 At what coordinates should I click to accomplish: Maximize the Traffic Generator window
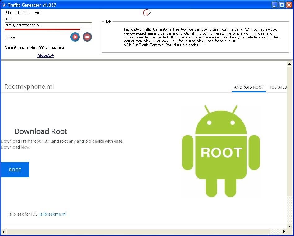[282, 5]
